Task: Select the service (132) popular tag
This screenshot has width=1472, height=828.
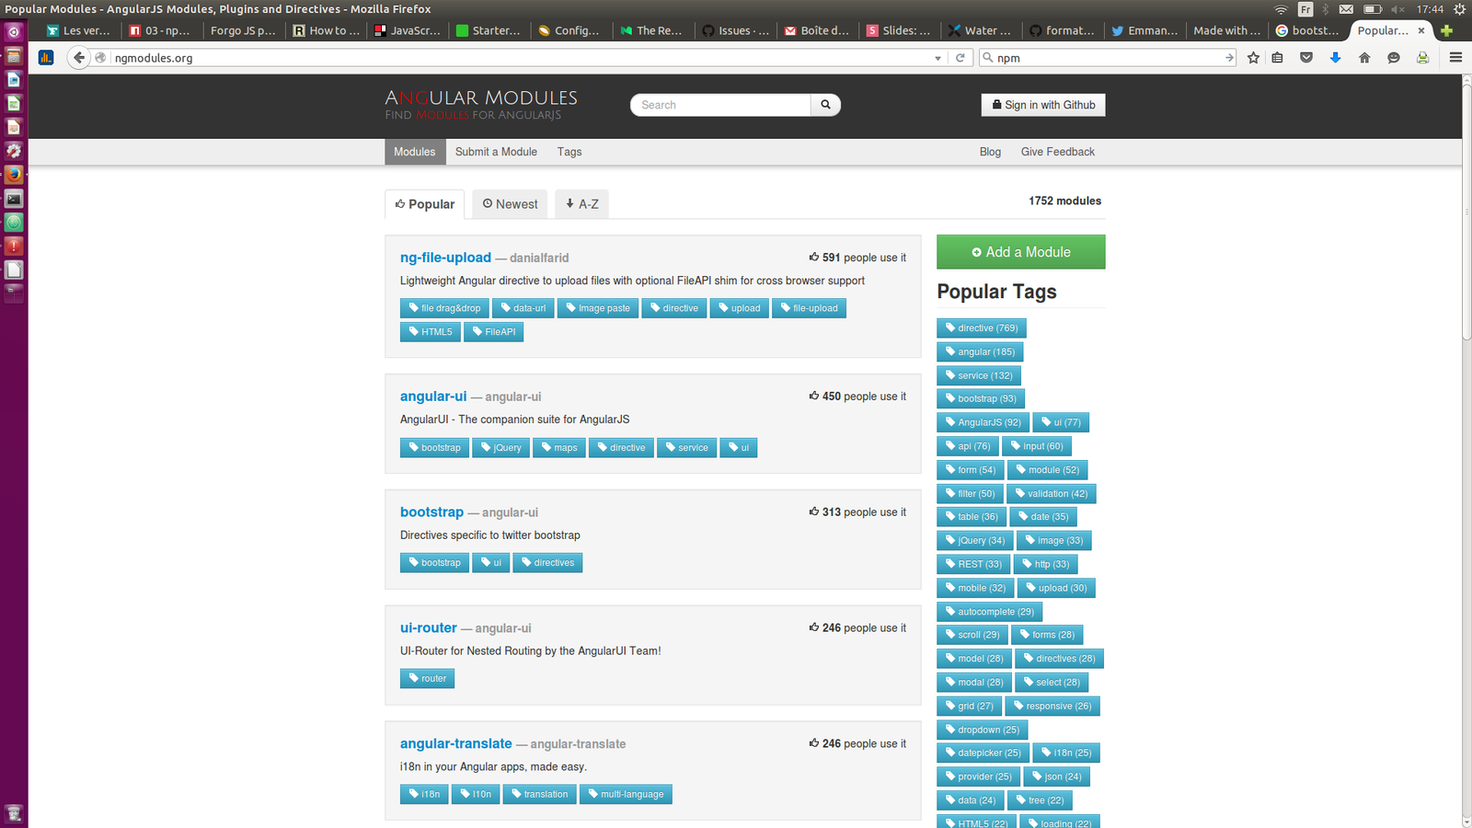Action: [x=979, y=375]
